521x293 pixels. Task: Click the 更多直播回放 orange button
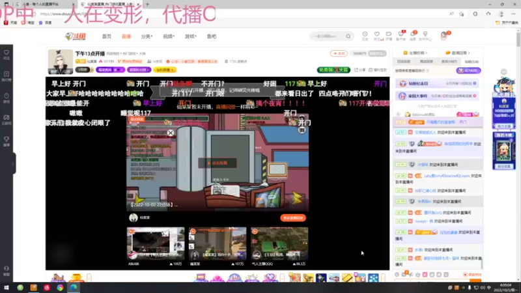tap(293, 218)
